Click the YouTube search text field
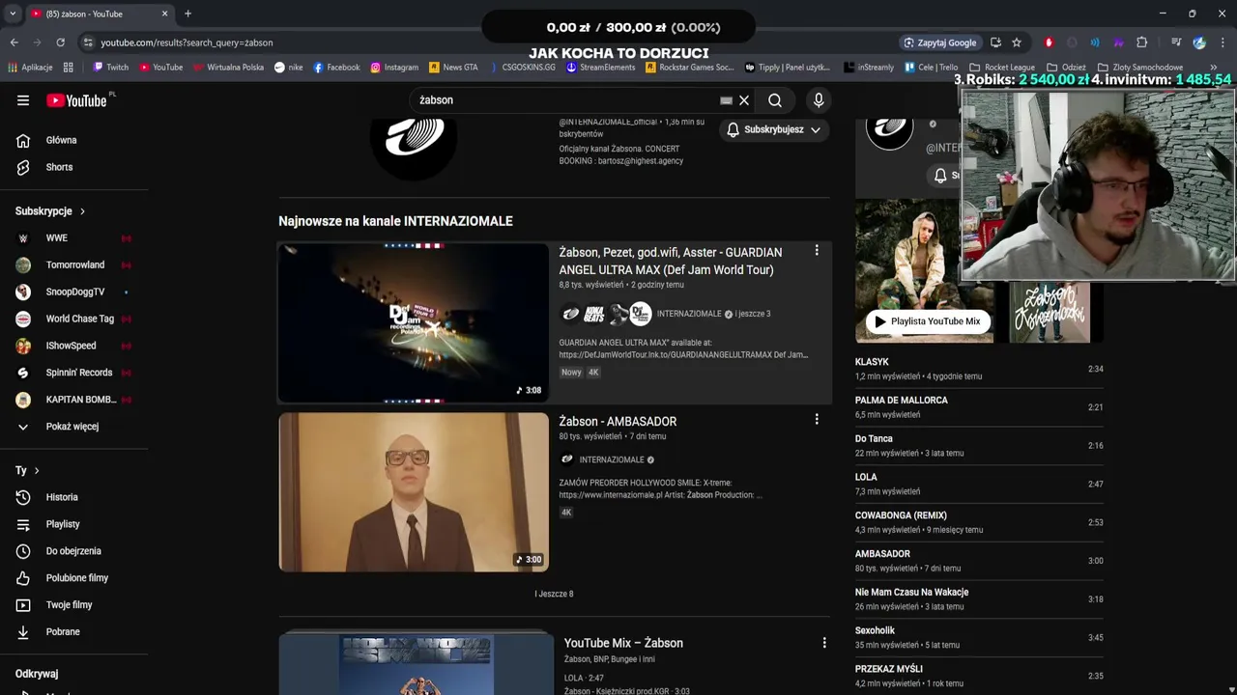 tap(565, 100)
